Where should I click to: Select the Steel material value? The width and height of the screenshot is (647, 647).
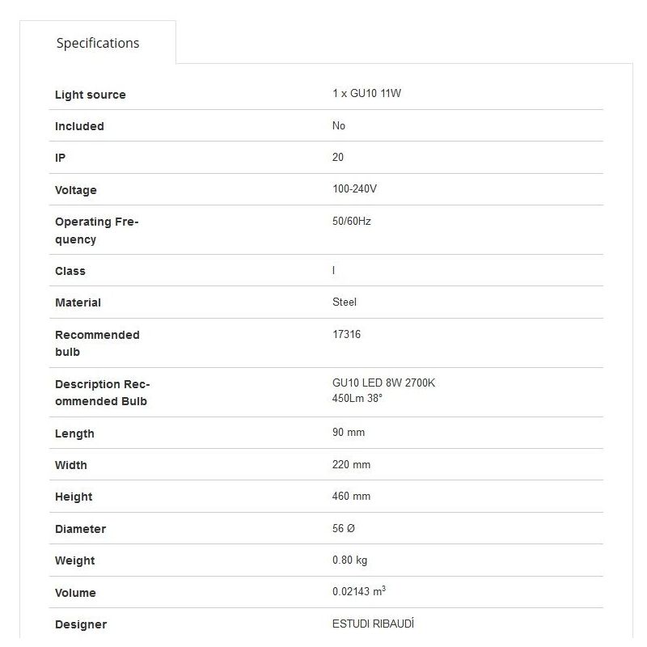tap(344, 302)
